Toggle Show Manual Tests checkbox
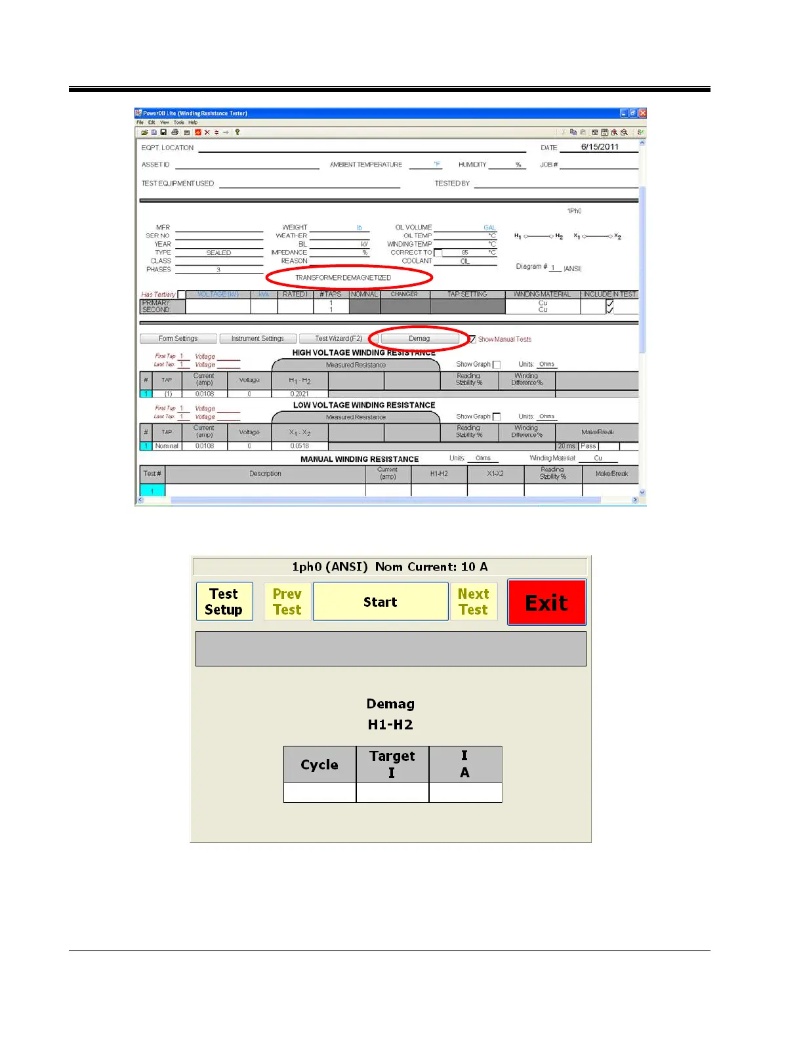This screenshot has height=1039, width=803. (472, 339)
